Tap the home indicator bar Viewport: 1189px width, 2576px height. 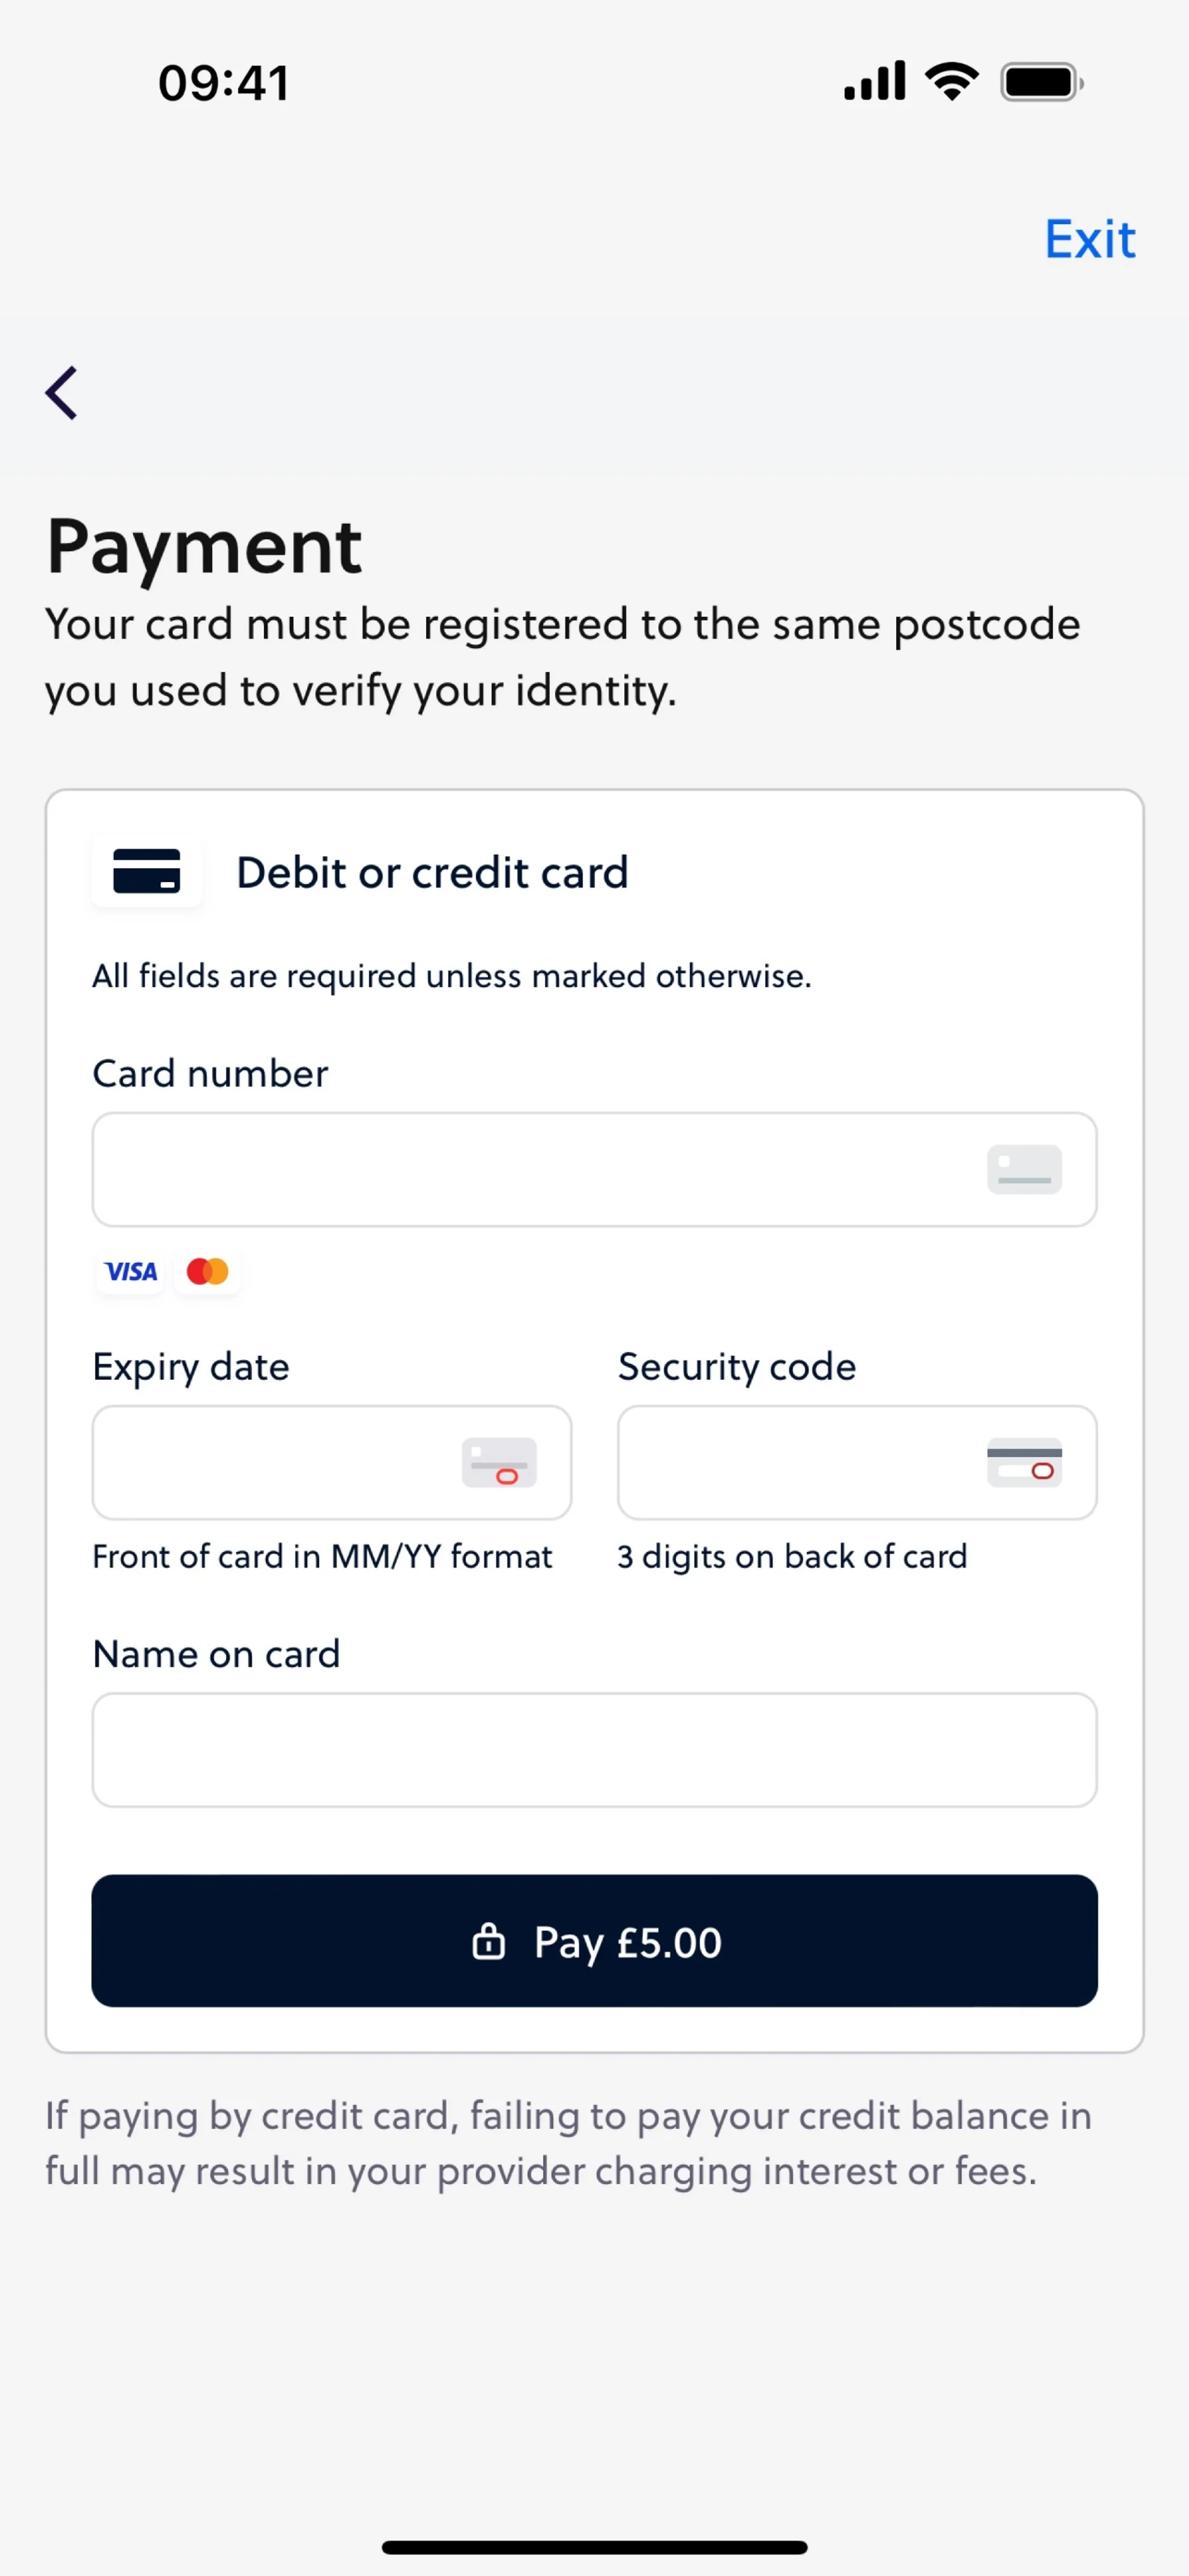click(594, 2547)
